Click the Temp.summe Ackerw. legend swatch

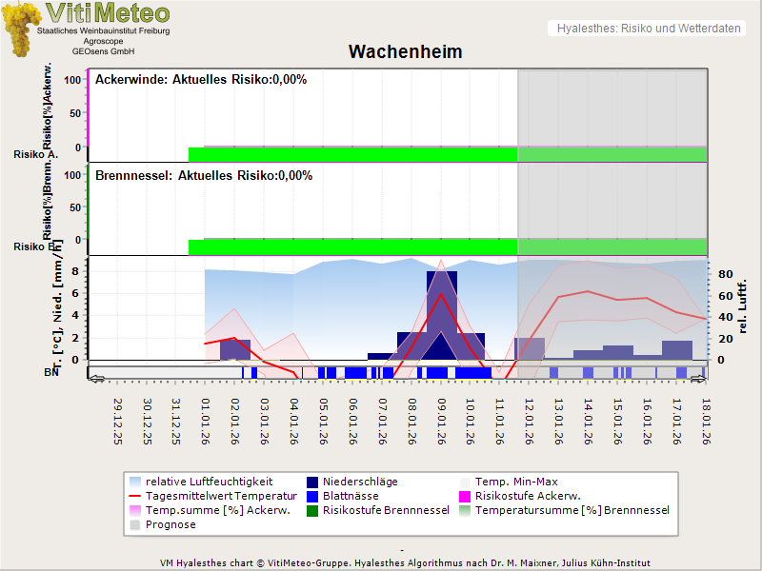click(135, 510)
